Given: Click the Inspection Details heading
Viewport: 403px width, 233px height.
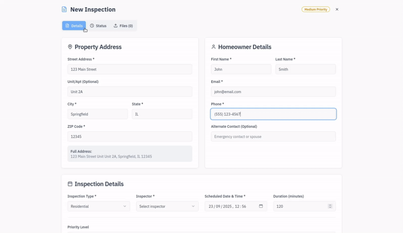Looking at the screenshot, I should 99,184.
